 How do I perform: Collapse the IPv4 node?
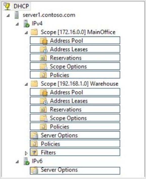click(17, 24)
